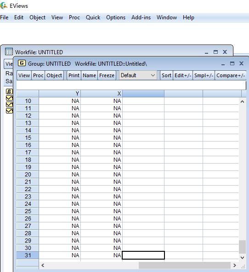249x272 pixels.
Task: Click the Print button in the Group toolbar
Action: [74, 75]
